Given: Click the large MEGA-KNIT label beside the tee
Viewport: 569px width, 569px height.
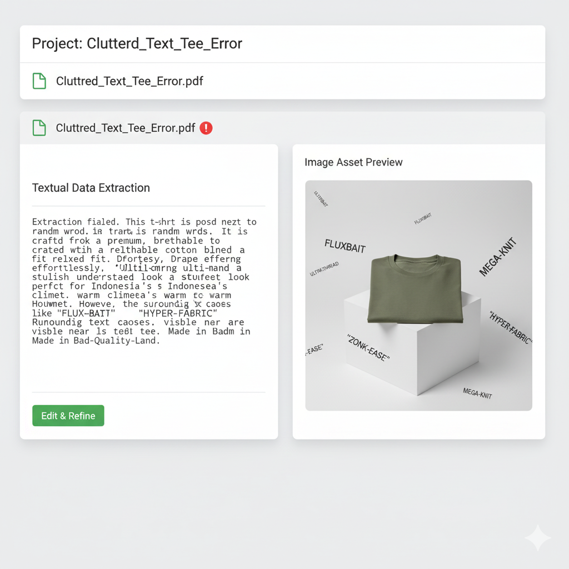Looking at the screenshot, I should coord(498,257).
